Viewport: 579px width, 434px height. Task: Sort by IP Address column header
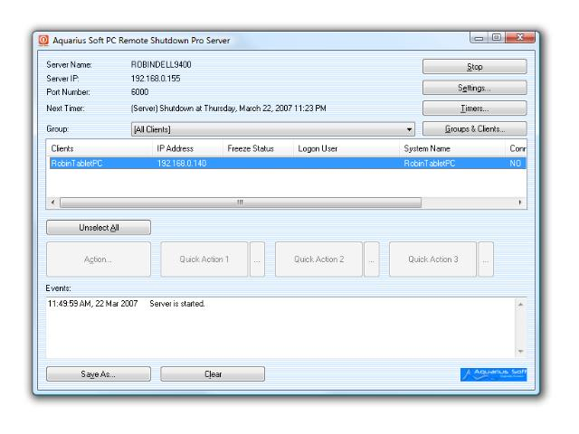(187, 148)
